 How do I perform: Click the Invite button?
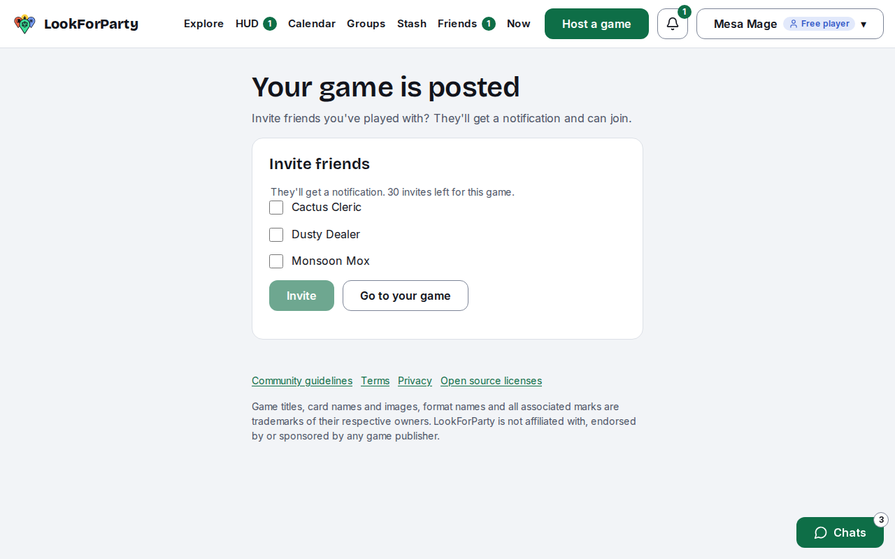point(301,296)
